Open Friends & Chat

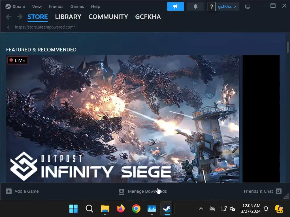258,191
